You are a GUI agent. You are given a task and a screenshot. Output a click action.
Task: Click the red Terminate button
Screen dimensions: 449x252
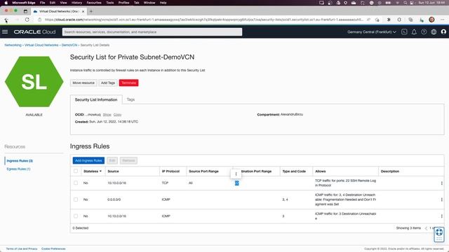128,83
